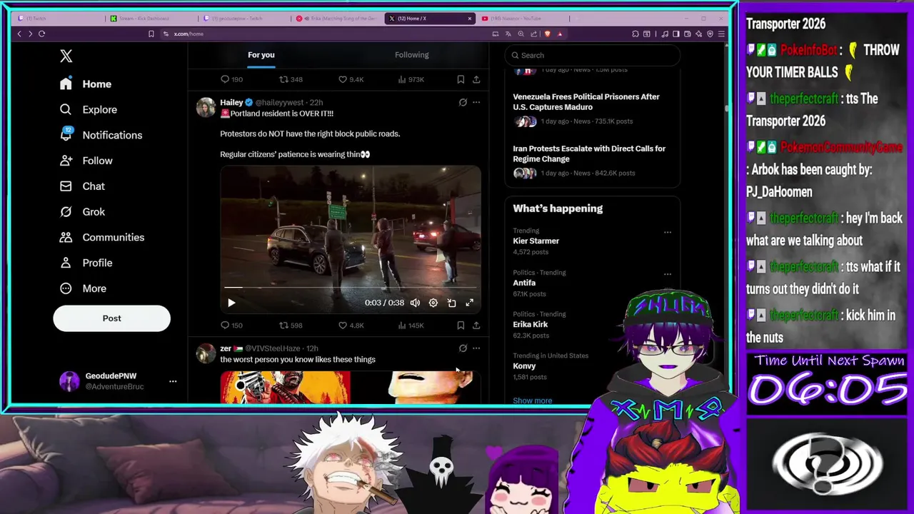Viewport: 914px width, 514px height.
Task: Go to Home in X sidebar
Action: click(86, 84)
